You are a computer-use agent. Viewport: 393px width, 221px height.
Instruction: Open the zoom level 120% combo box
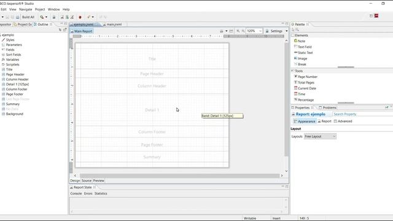(x=254, y=31)
